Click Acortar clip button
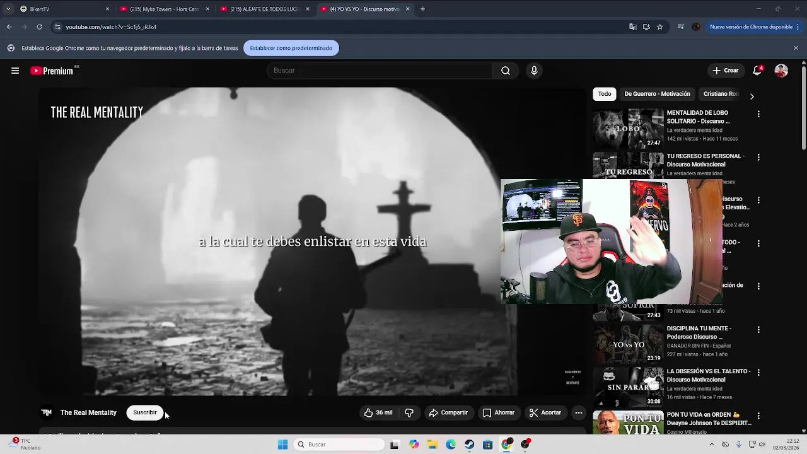 click(545, 412)
